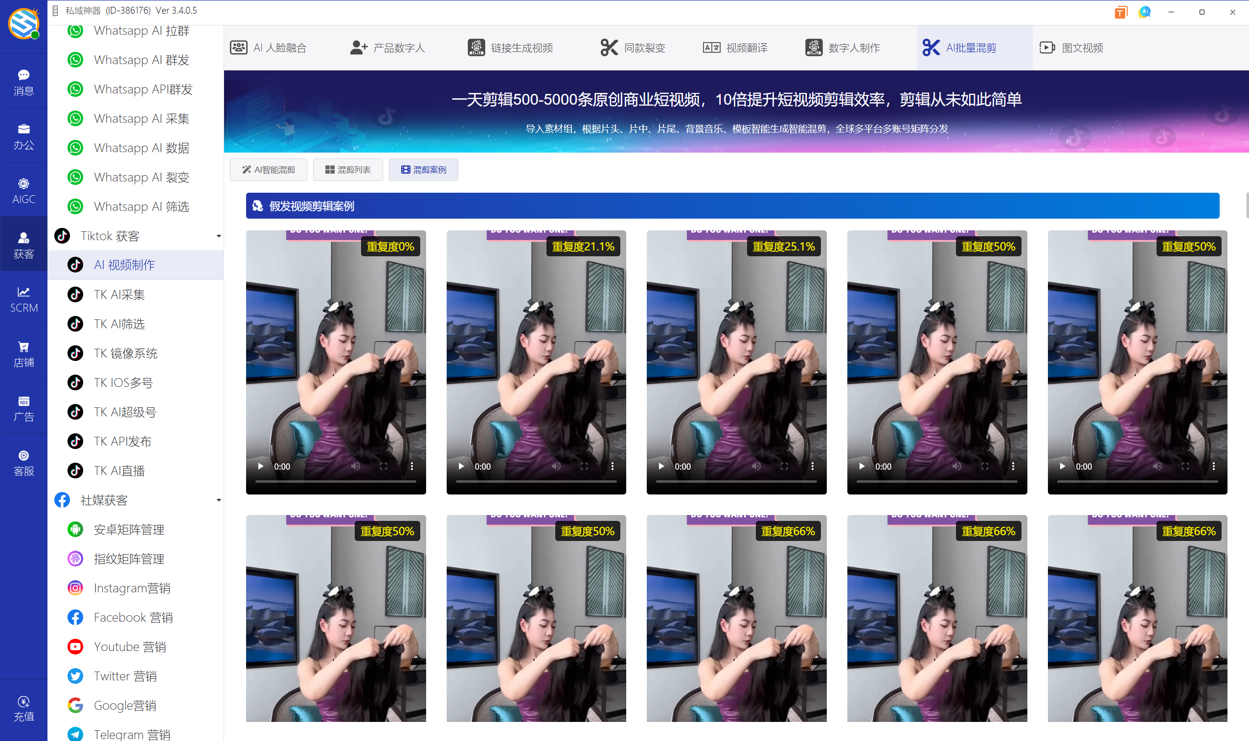Image resolution: width=1249 pixels, height=741 pixels.
Task: Click the orange T icon in title bar
Action: [1120, 12]
